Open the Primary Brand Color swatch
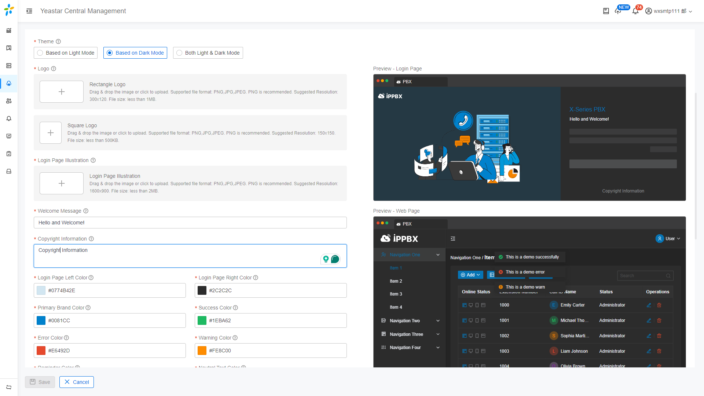This screenshot has height=396, width=704. coord(41,320)
